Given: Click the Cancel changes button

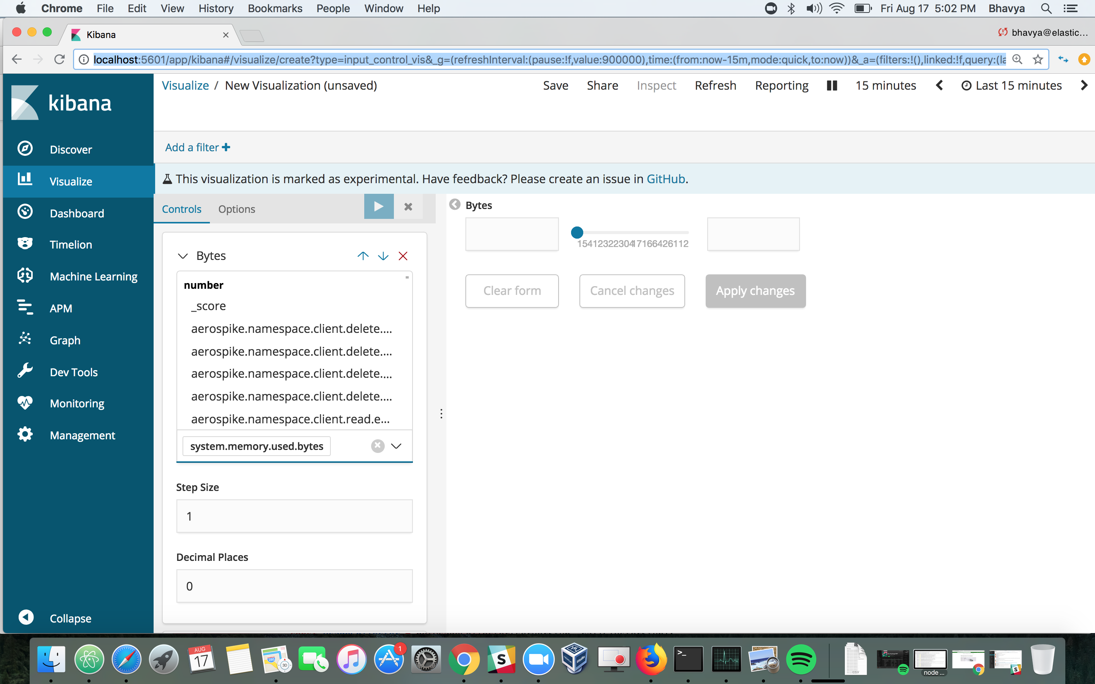Looking at the screenshot, I should click(x=632, y=291).
